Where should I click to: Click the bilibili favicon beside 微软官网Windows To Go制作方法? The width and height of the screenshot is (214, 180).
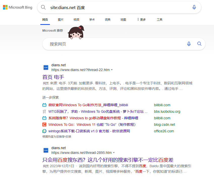pos(45,105)
